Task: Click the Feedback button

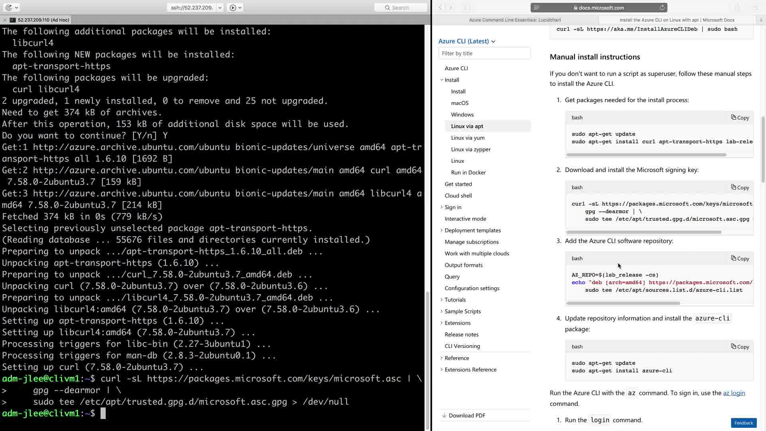Action: pos(743,423)
